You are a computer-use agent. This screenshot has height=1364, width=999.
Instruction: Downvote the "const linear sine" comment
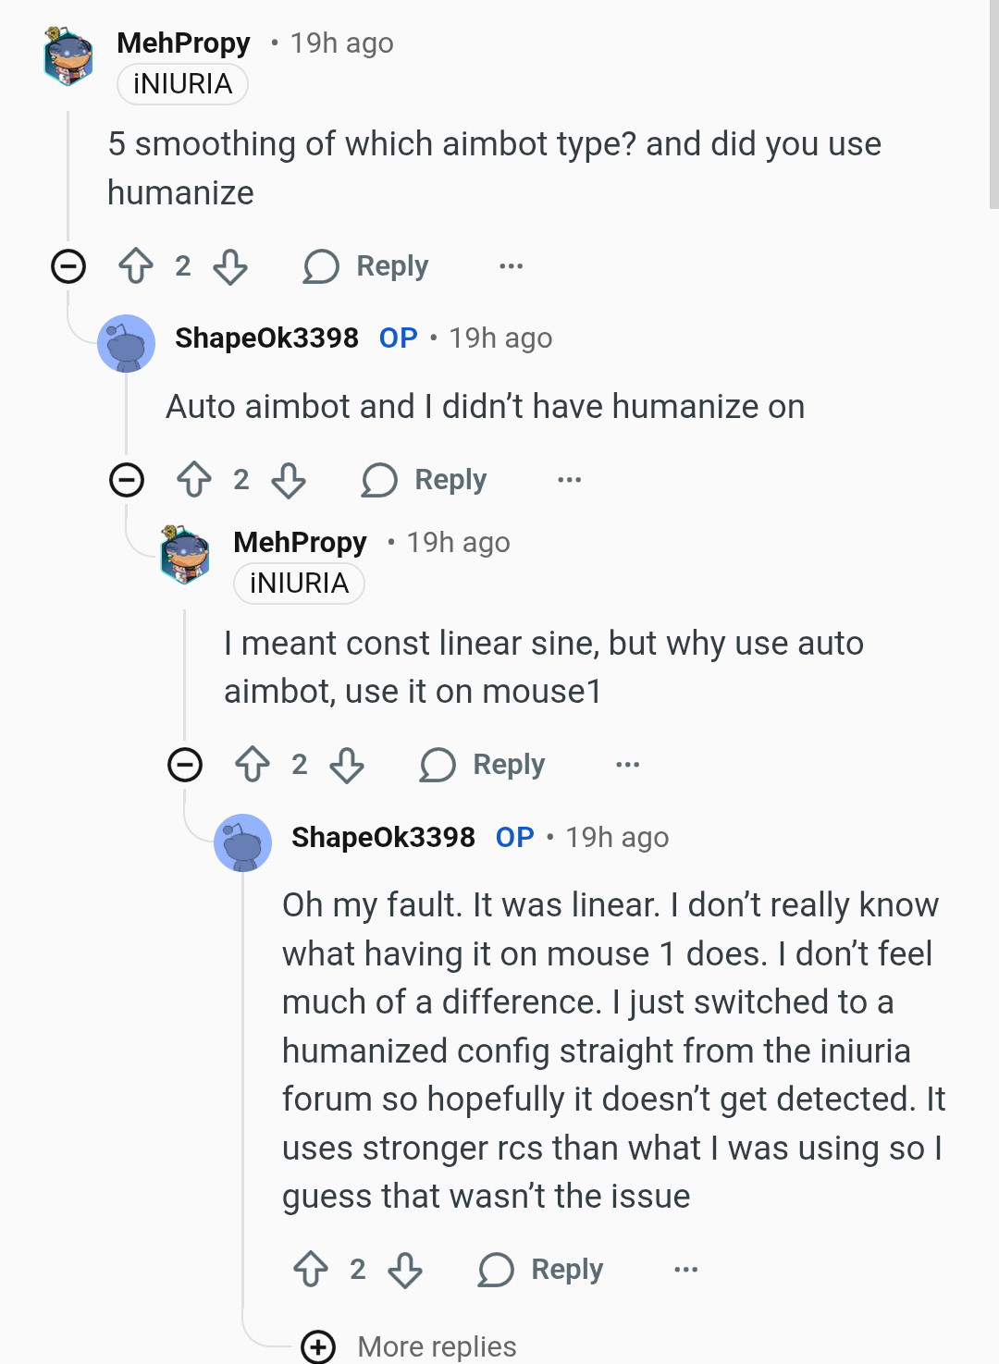[347, 765]
